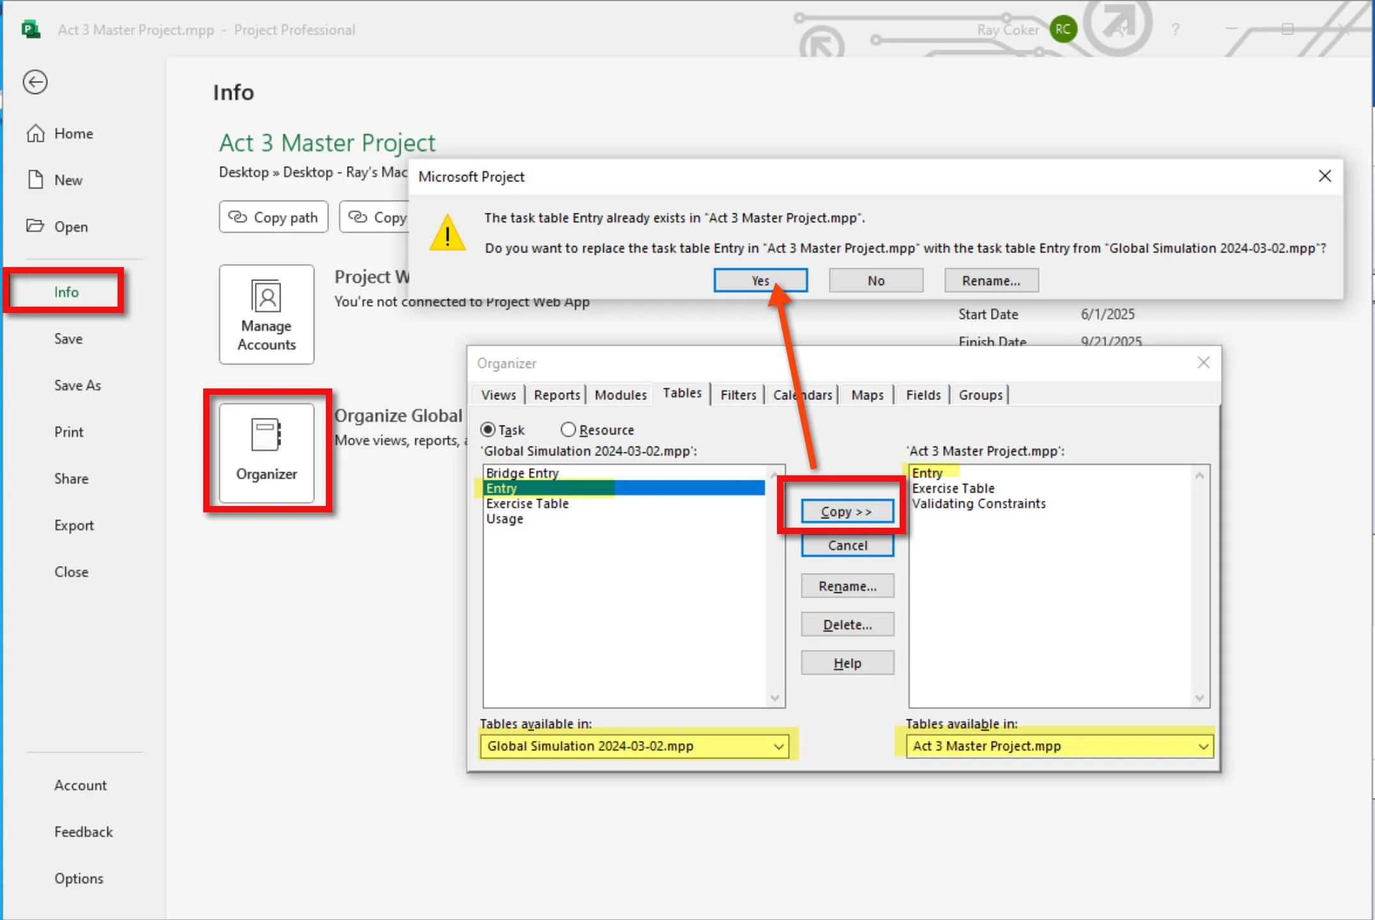Open the Account page
1375x920 pixels.
(x=81, y=785)
